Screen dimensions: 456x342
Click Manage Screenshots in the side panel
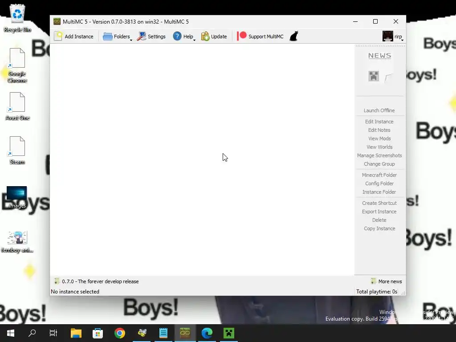click(x=379, y=155)
